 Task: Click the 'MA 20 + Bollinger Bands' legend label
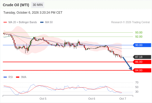click(23, 22)
